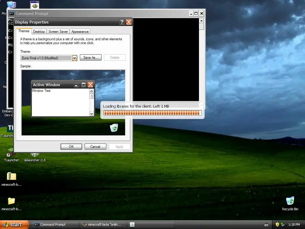
Task: Click the sample Active Window close icon
Action: 90,84
